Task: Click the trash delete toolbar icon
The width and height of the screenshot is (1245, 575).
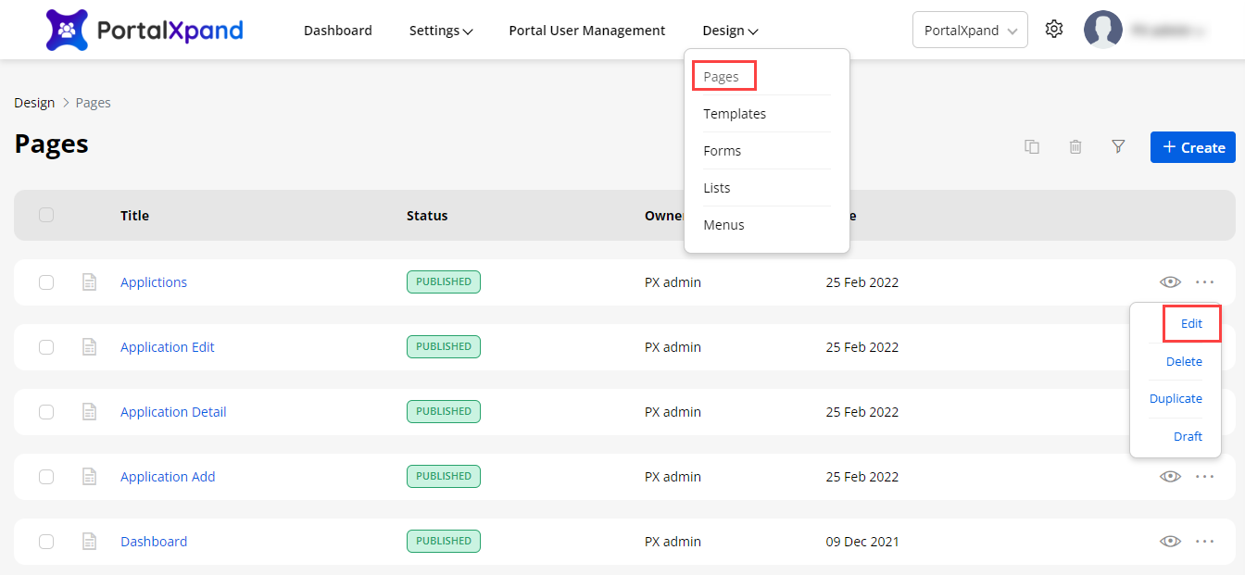Action: point(1075,147)
